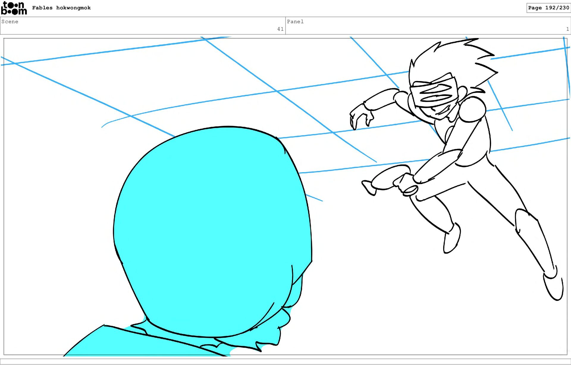Click the leaping character's goggles visor

point(435,92)
